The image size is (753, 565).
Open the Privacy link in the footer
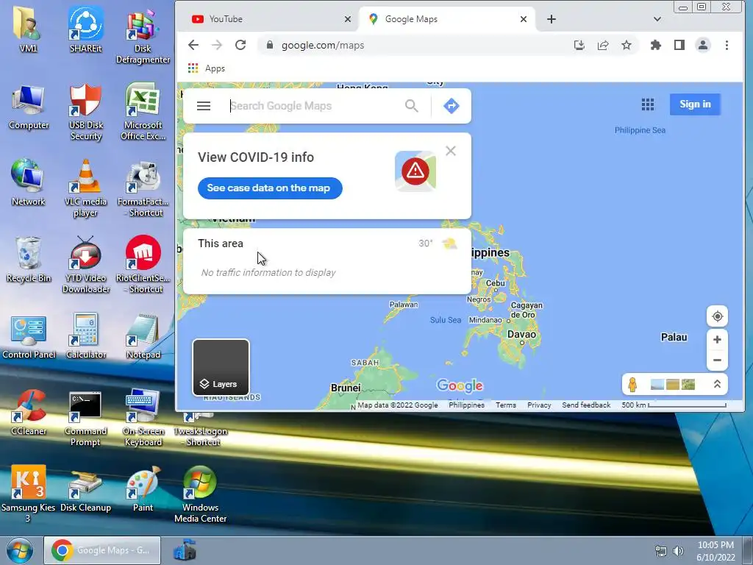point(539,405)
